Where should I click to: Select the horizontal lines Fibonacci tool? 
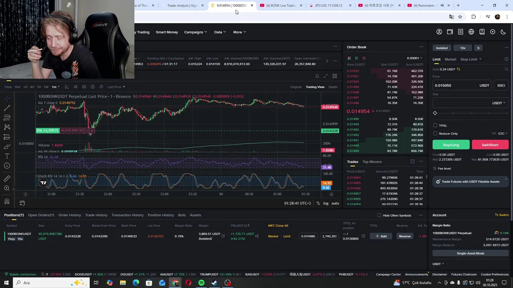pos(7,118)
